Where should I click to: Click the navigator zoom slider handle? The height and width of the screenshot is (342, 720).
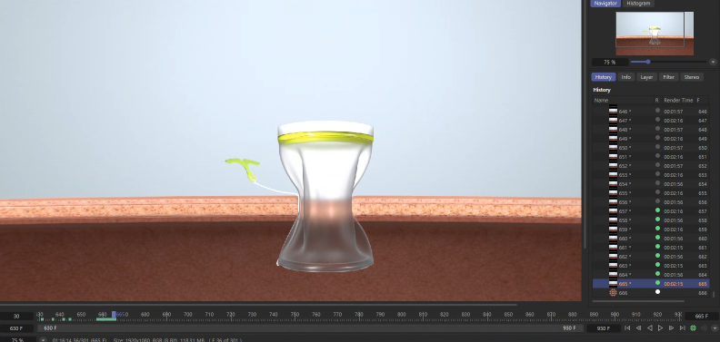click(x=648, y=62)
